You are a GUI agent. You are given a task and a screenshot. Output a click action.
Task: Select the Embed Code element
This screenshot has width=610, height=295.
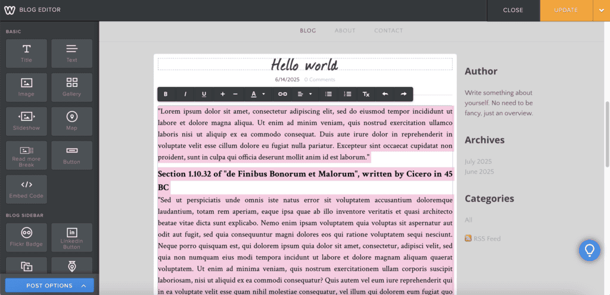26,189
